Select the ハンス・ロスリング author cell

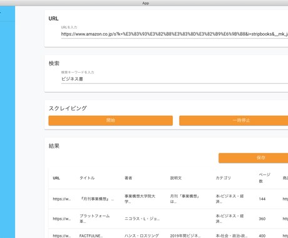point(141,235)
